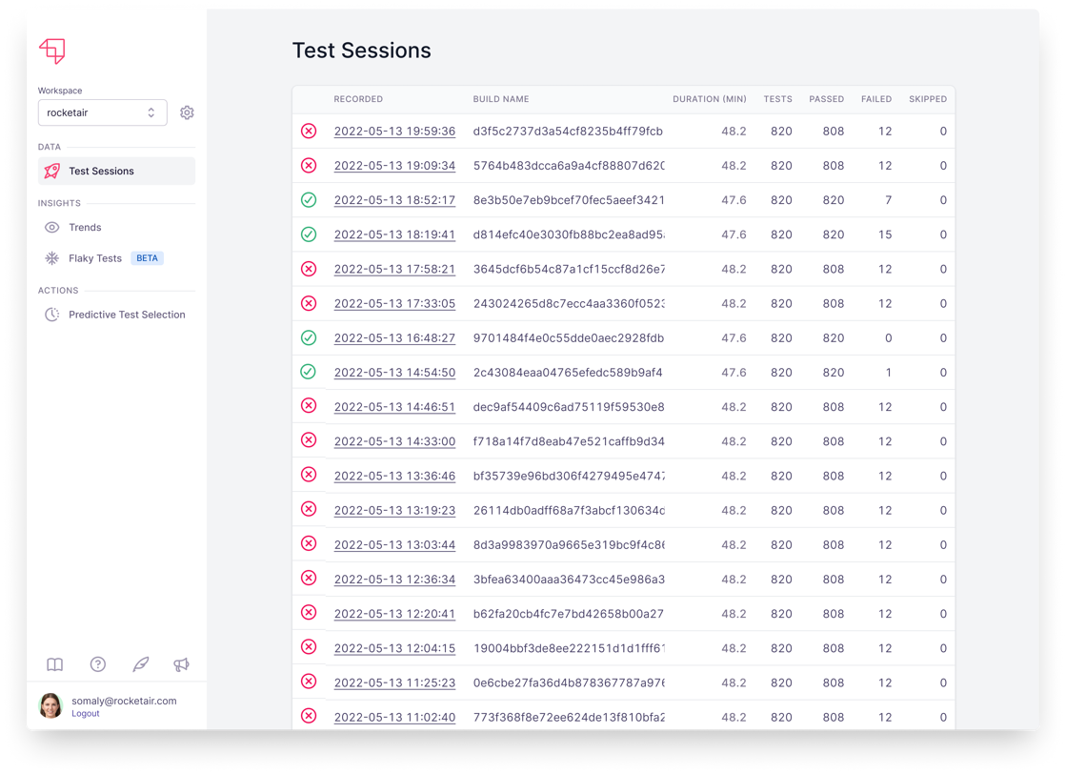Click the red failed icon on the top session row
Screen dimensions: 1066x774
coord(309,131)
